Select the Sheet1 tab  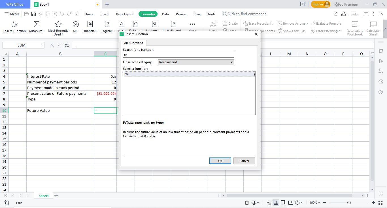coord(44,196)
